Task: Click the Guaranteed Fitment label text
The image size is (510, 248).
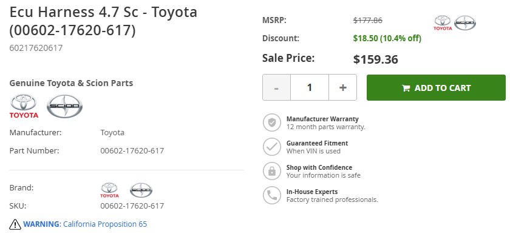Action: 317,143
